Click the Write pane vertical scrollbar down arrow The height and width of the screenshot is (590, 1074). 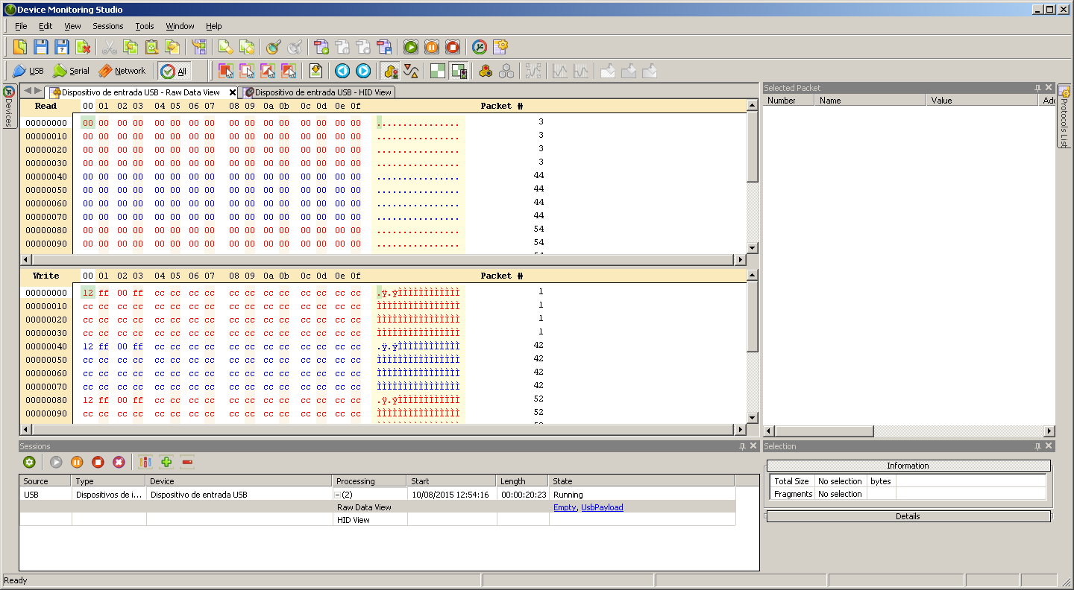point(753,418)
